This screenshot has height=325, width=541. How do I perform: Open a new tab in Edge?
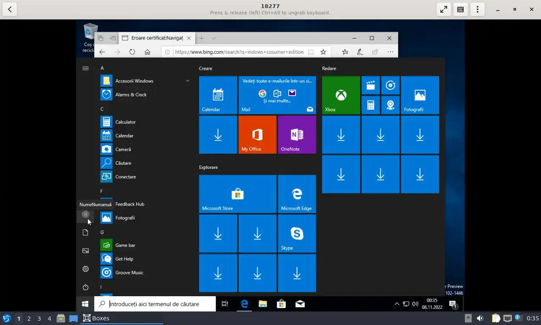click(202, 38)
